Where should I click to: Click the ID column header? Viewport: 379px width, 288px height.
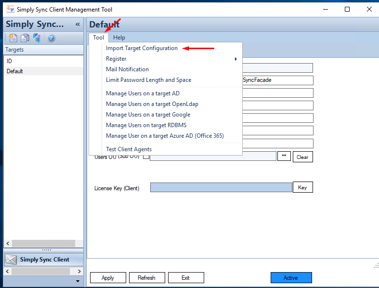[9, 61]
